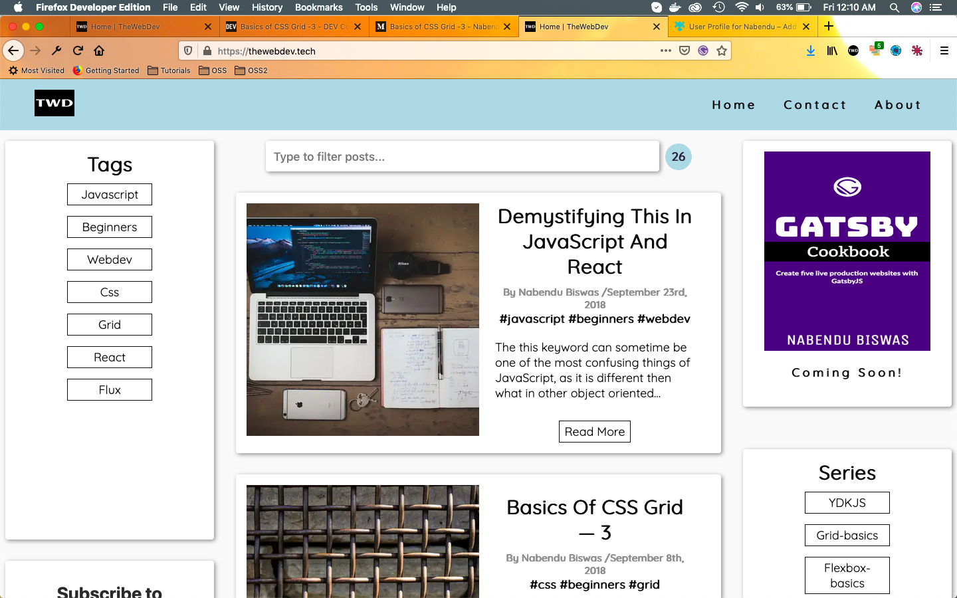Click Read More on Demystifying This post
Screen dimensions: 957x598
click(595, 432)
